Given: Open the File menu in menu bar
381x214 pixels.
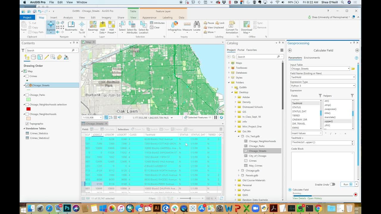Looking at the screenshot, I should [x=51, y=2].
